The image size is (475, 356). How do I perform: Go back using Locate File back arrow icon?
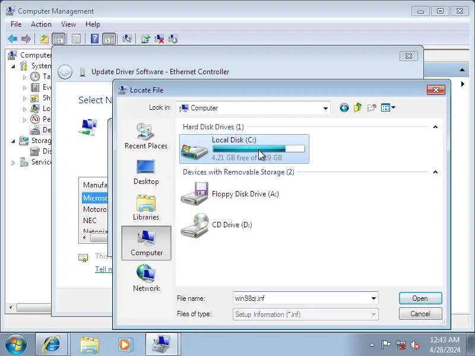point(344,107)
